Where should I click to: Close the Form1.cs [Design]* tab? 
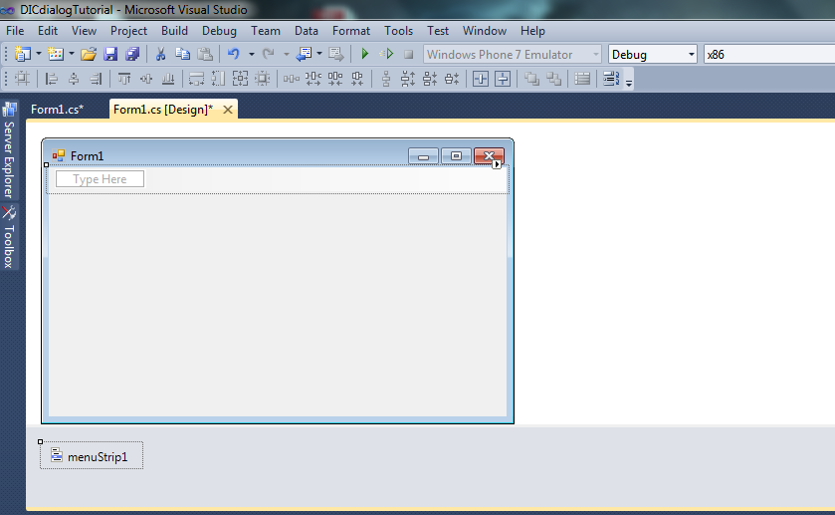click(x=227, y=110)
